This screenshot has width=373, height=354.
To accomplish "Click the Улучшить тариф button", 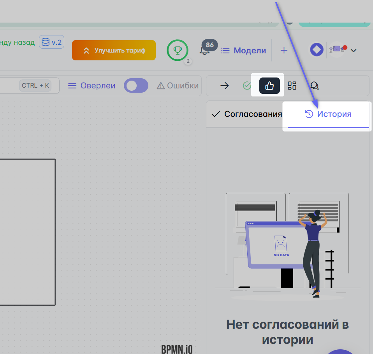I will point(114,50).
